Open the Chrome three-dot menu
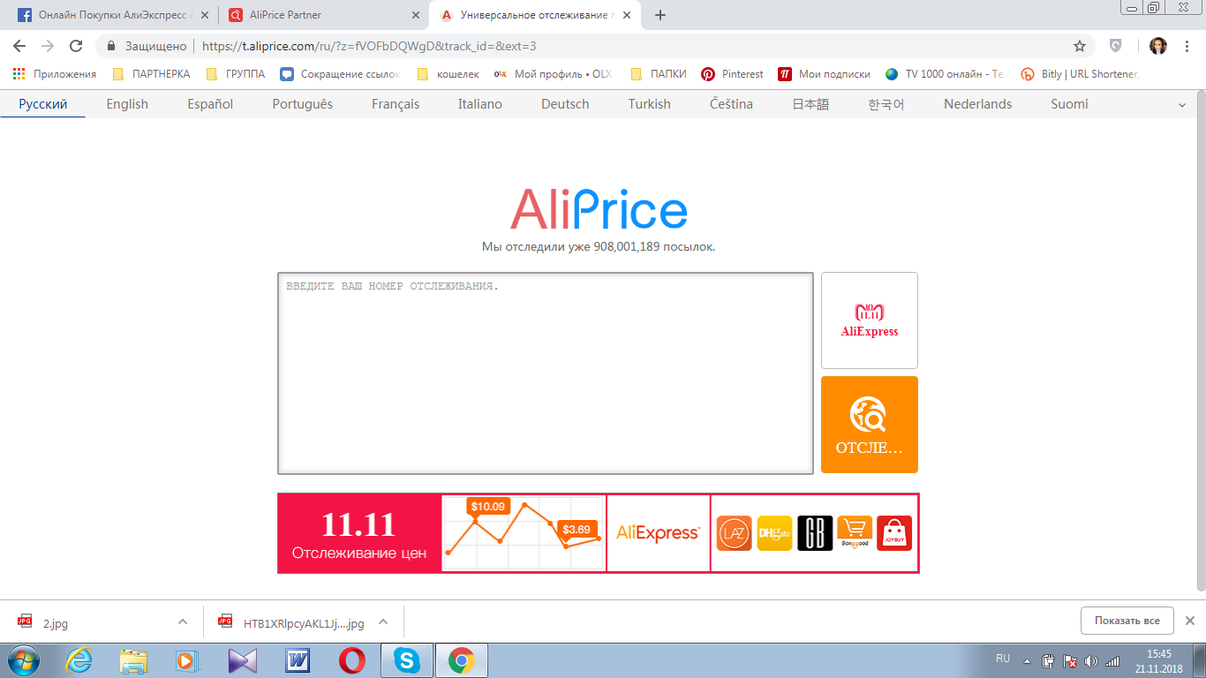This screenshot has width=1206, height=678. [x=1187, y=46]
